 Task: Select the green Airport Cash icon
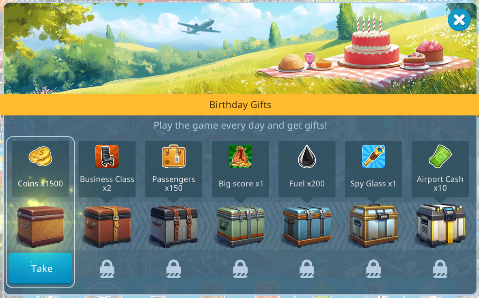pos(440,156)
